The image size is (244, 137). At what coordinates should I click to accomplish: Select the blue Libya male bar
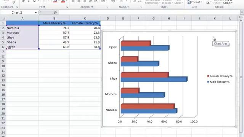tap(154, 80)
